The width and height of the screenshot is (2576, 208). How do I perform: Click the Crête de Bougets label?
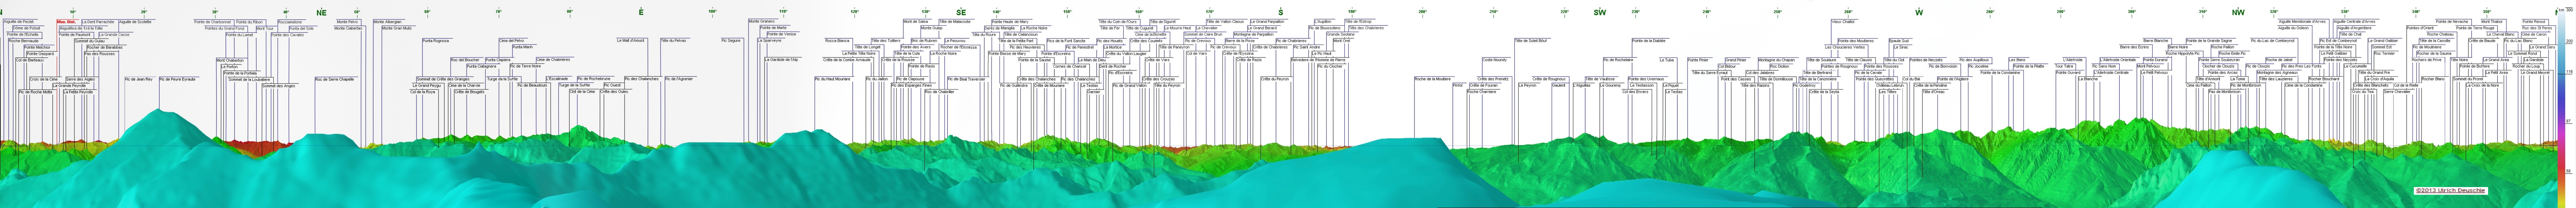(469, 92)
